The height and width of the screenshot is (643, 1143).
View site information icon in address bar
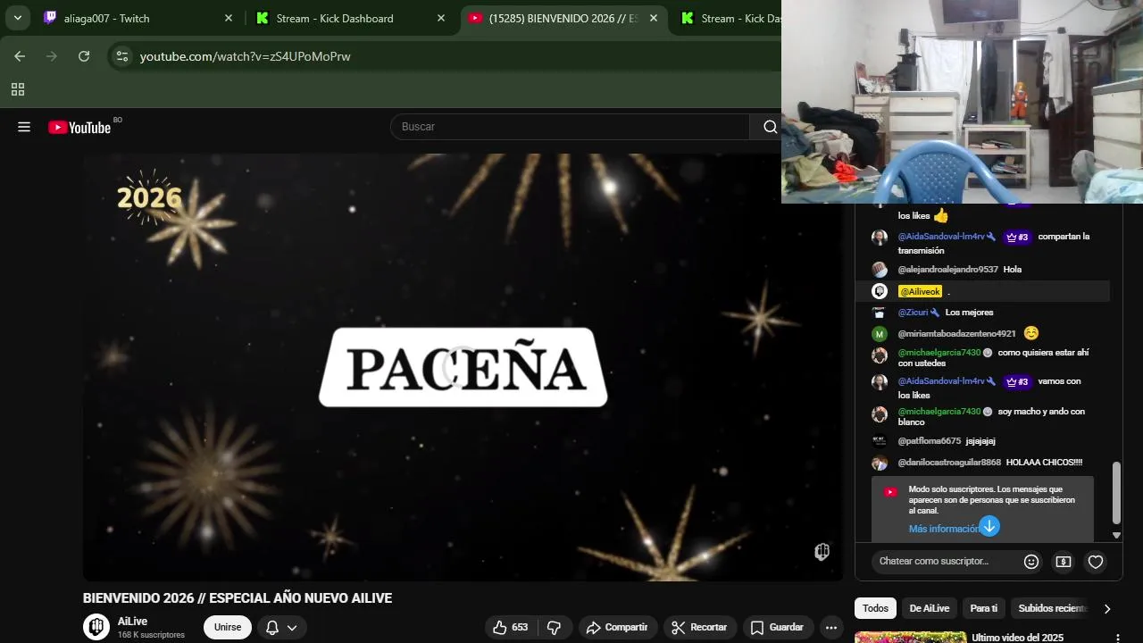tap(122, 56)
